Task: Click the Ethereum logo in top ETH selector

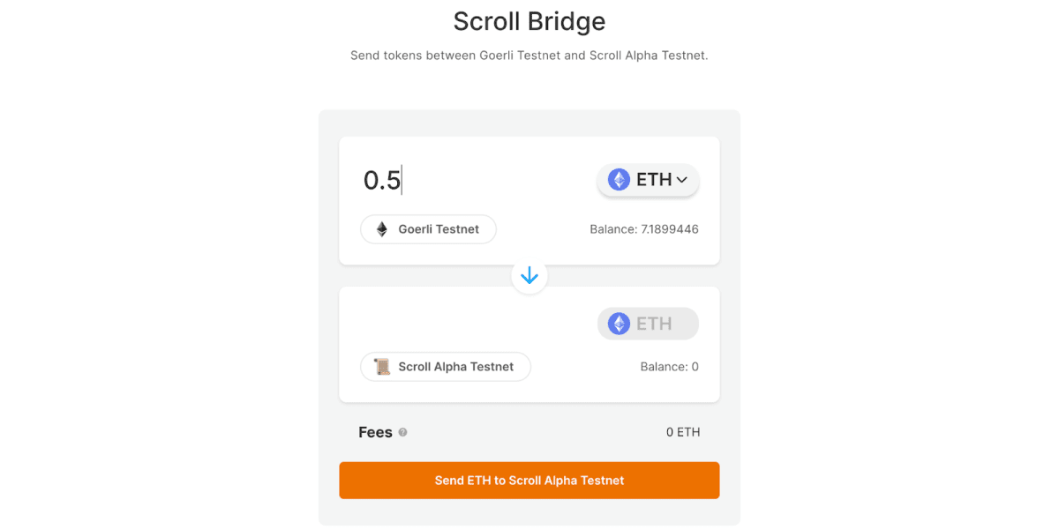Action: click(620, 180)
